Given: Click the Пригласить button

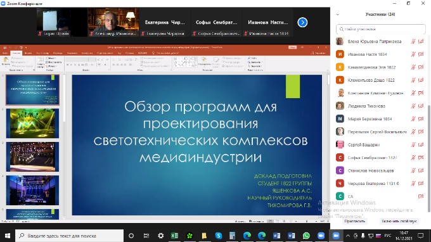Looking at the screenshot, I should [x=355, y=221].
